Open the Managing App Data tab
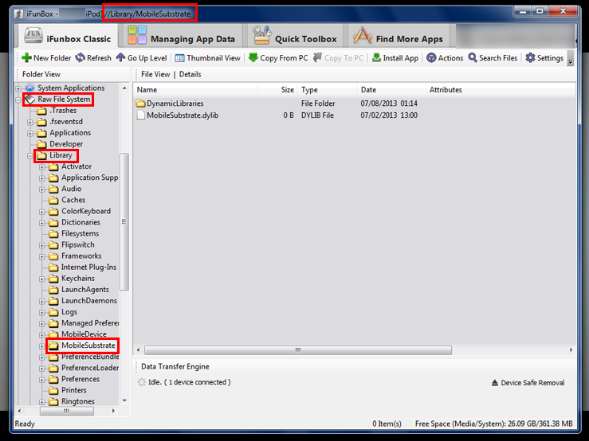This screenshot has width=589, height=441. [182, 37]
